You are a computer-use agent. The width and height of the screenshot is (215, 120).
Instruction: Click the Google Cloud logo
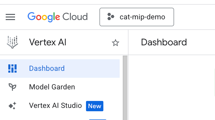point(58,17)
